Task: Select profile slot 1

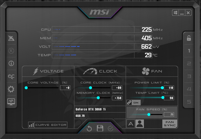Action: tap(189, 51)
